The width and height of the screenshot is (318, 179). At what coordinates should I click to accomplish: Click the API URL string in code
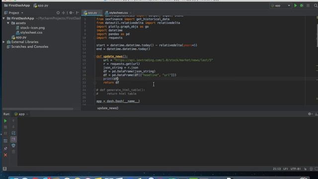tap(163, 60)
